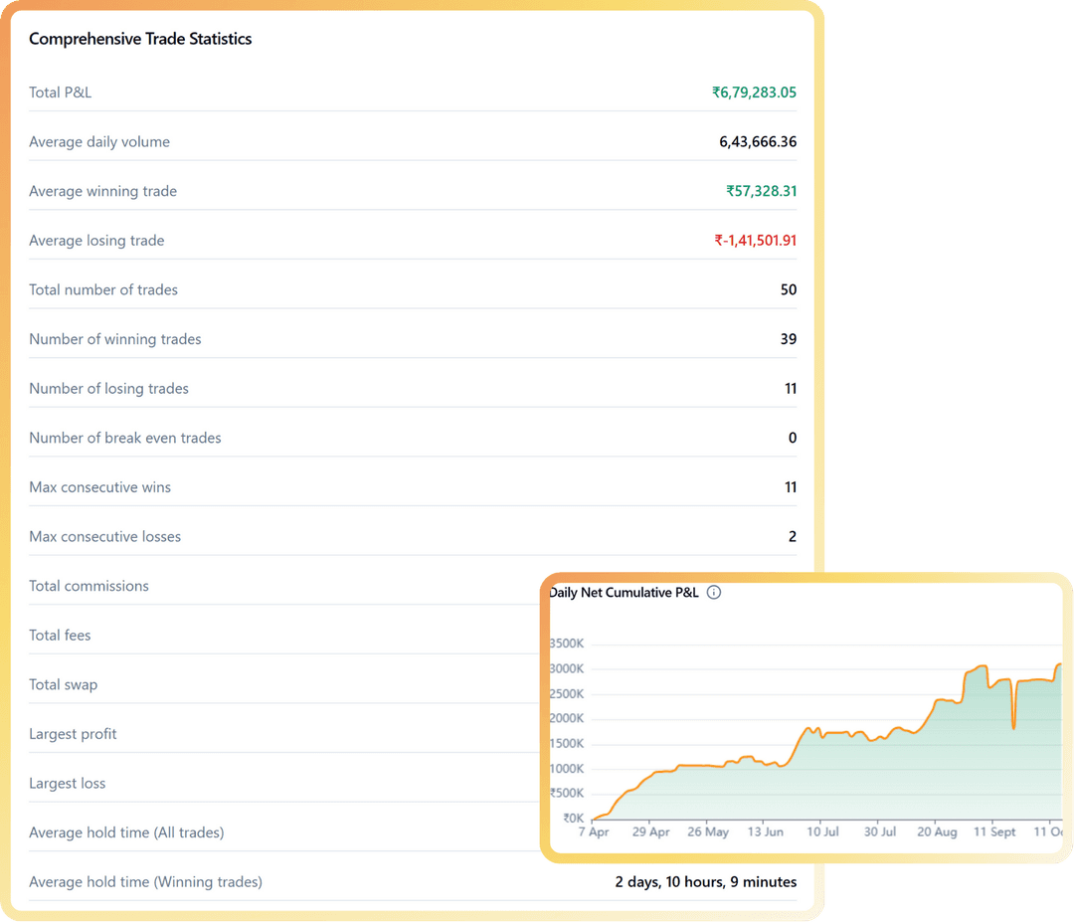The height and width of the screenshot is (922, 1074).
Task: Click the Comprehensive Trade Statistics heading
Action: (x=140, y=39)
